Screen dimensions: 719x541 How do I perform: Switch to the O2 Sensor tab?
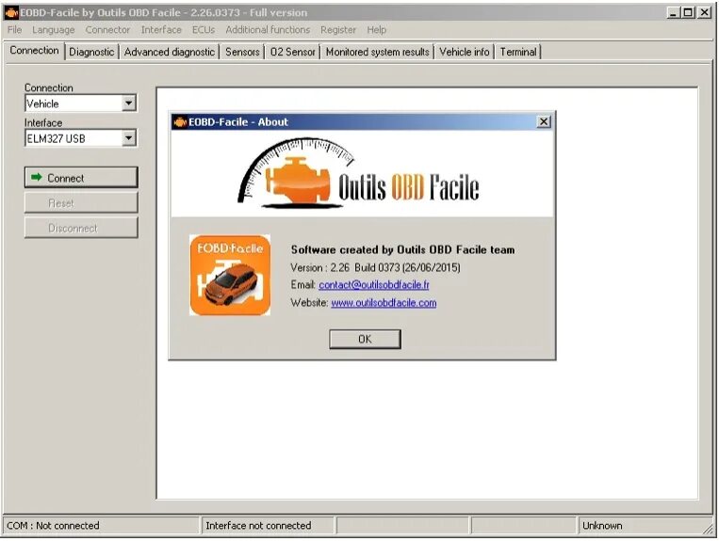pyautogui.click(x=292, y=52)
